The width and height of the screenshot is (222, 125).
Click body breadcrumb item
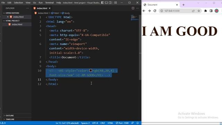click(67, 13)
